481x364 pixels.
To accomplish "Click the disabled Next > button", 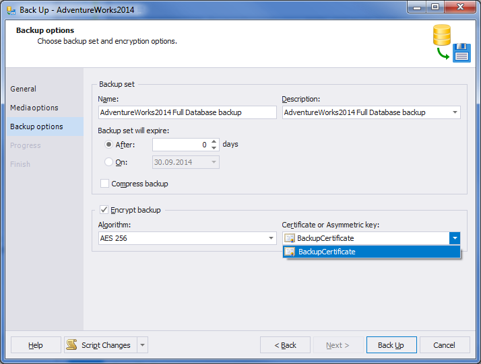I will [x=338, y=345].
